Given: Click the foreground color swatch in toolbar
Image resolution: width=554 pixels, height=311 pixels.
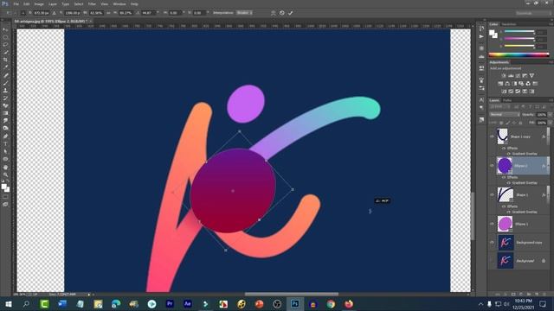Looking at the screenshot, I should tap(3, 187).
